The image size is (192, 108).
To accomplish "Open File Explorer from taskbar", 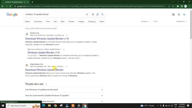I will (x=49, y=106).
